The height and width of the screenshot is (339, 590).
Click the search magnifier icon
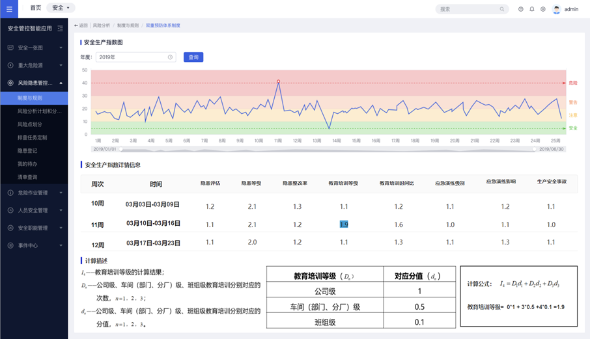[502, 9]
